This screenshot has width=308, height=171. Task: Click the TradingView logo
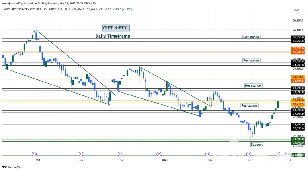(x=13, y=167)
